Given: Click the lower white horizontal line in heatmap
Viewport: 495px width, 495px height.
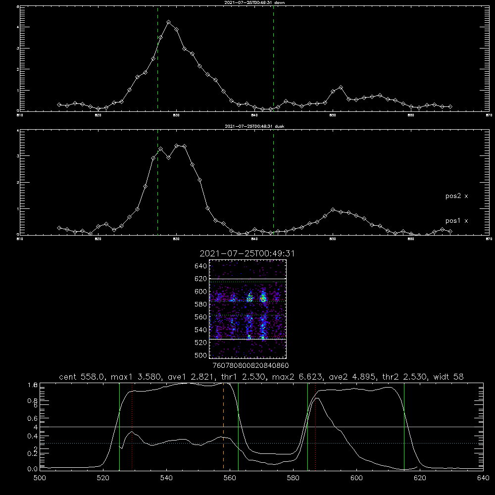Looking at the screenshot, I should point(247,339).
